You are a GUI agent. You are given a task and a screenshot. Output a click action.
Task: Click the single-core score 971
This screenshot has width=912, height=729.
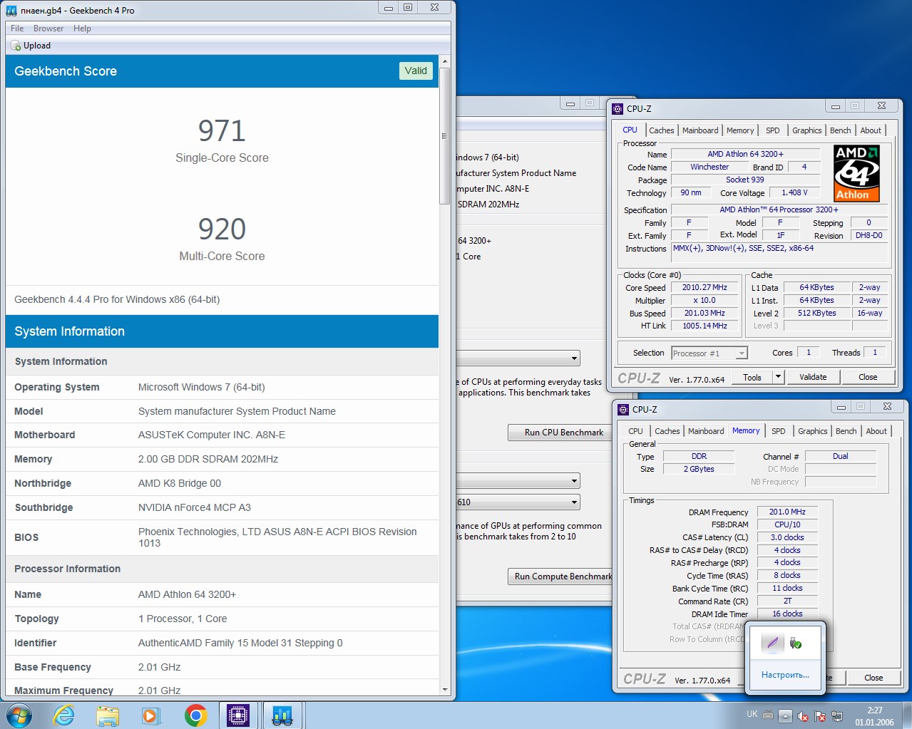pos(222,131)
